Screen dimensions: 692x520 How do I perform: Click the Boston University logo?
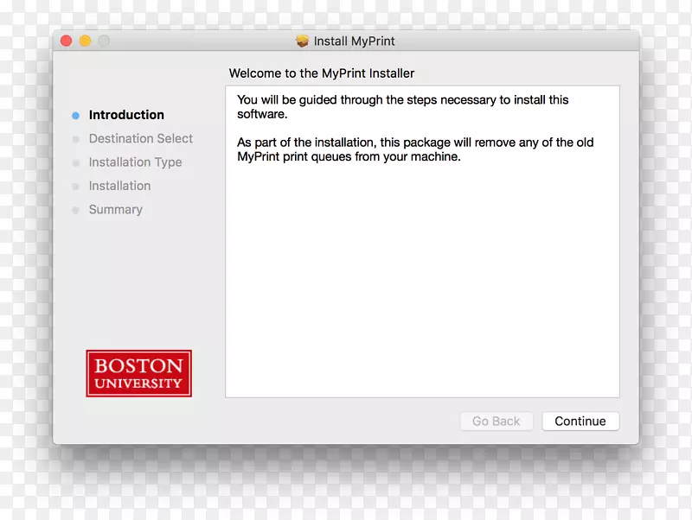[138, 373]
